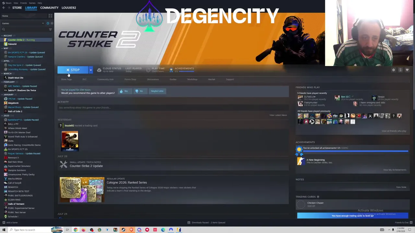Open Halls of Torment in library
This screenshot has width=415, height=233.
(16, 204)
